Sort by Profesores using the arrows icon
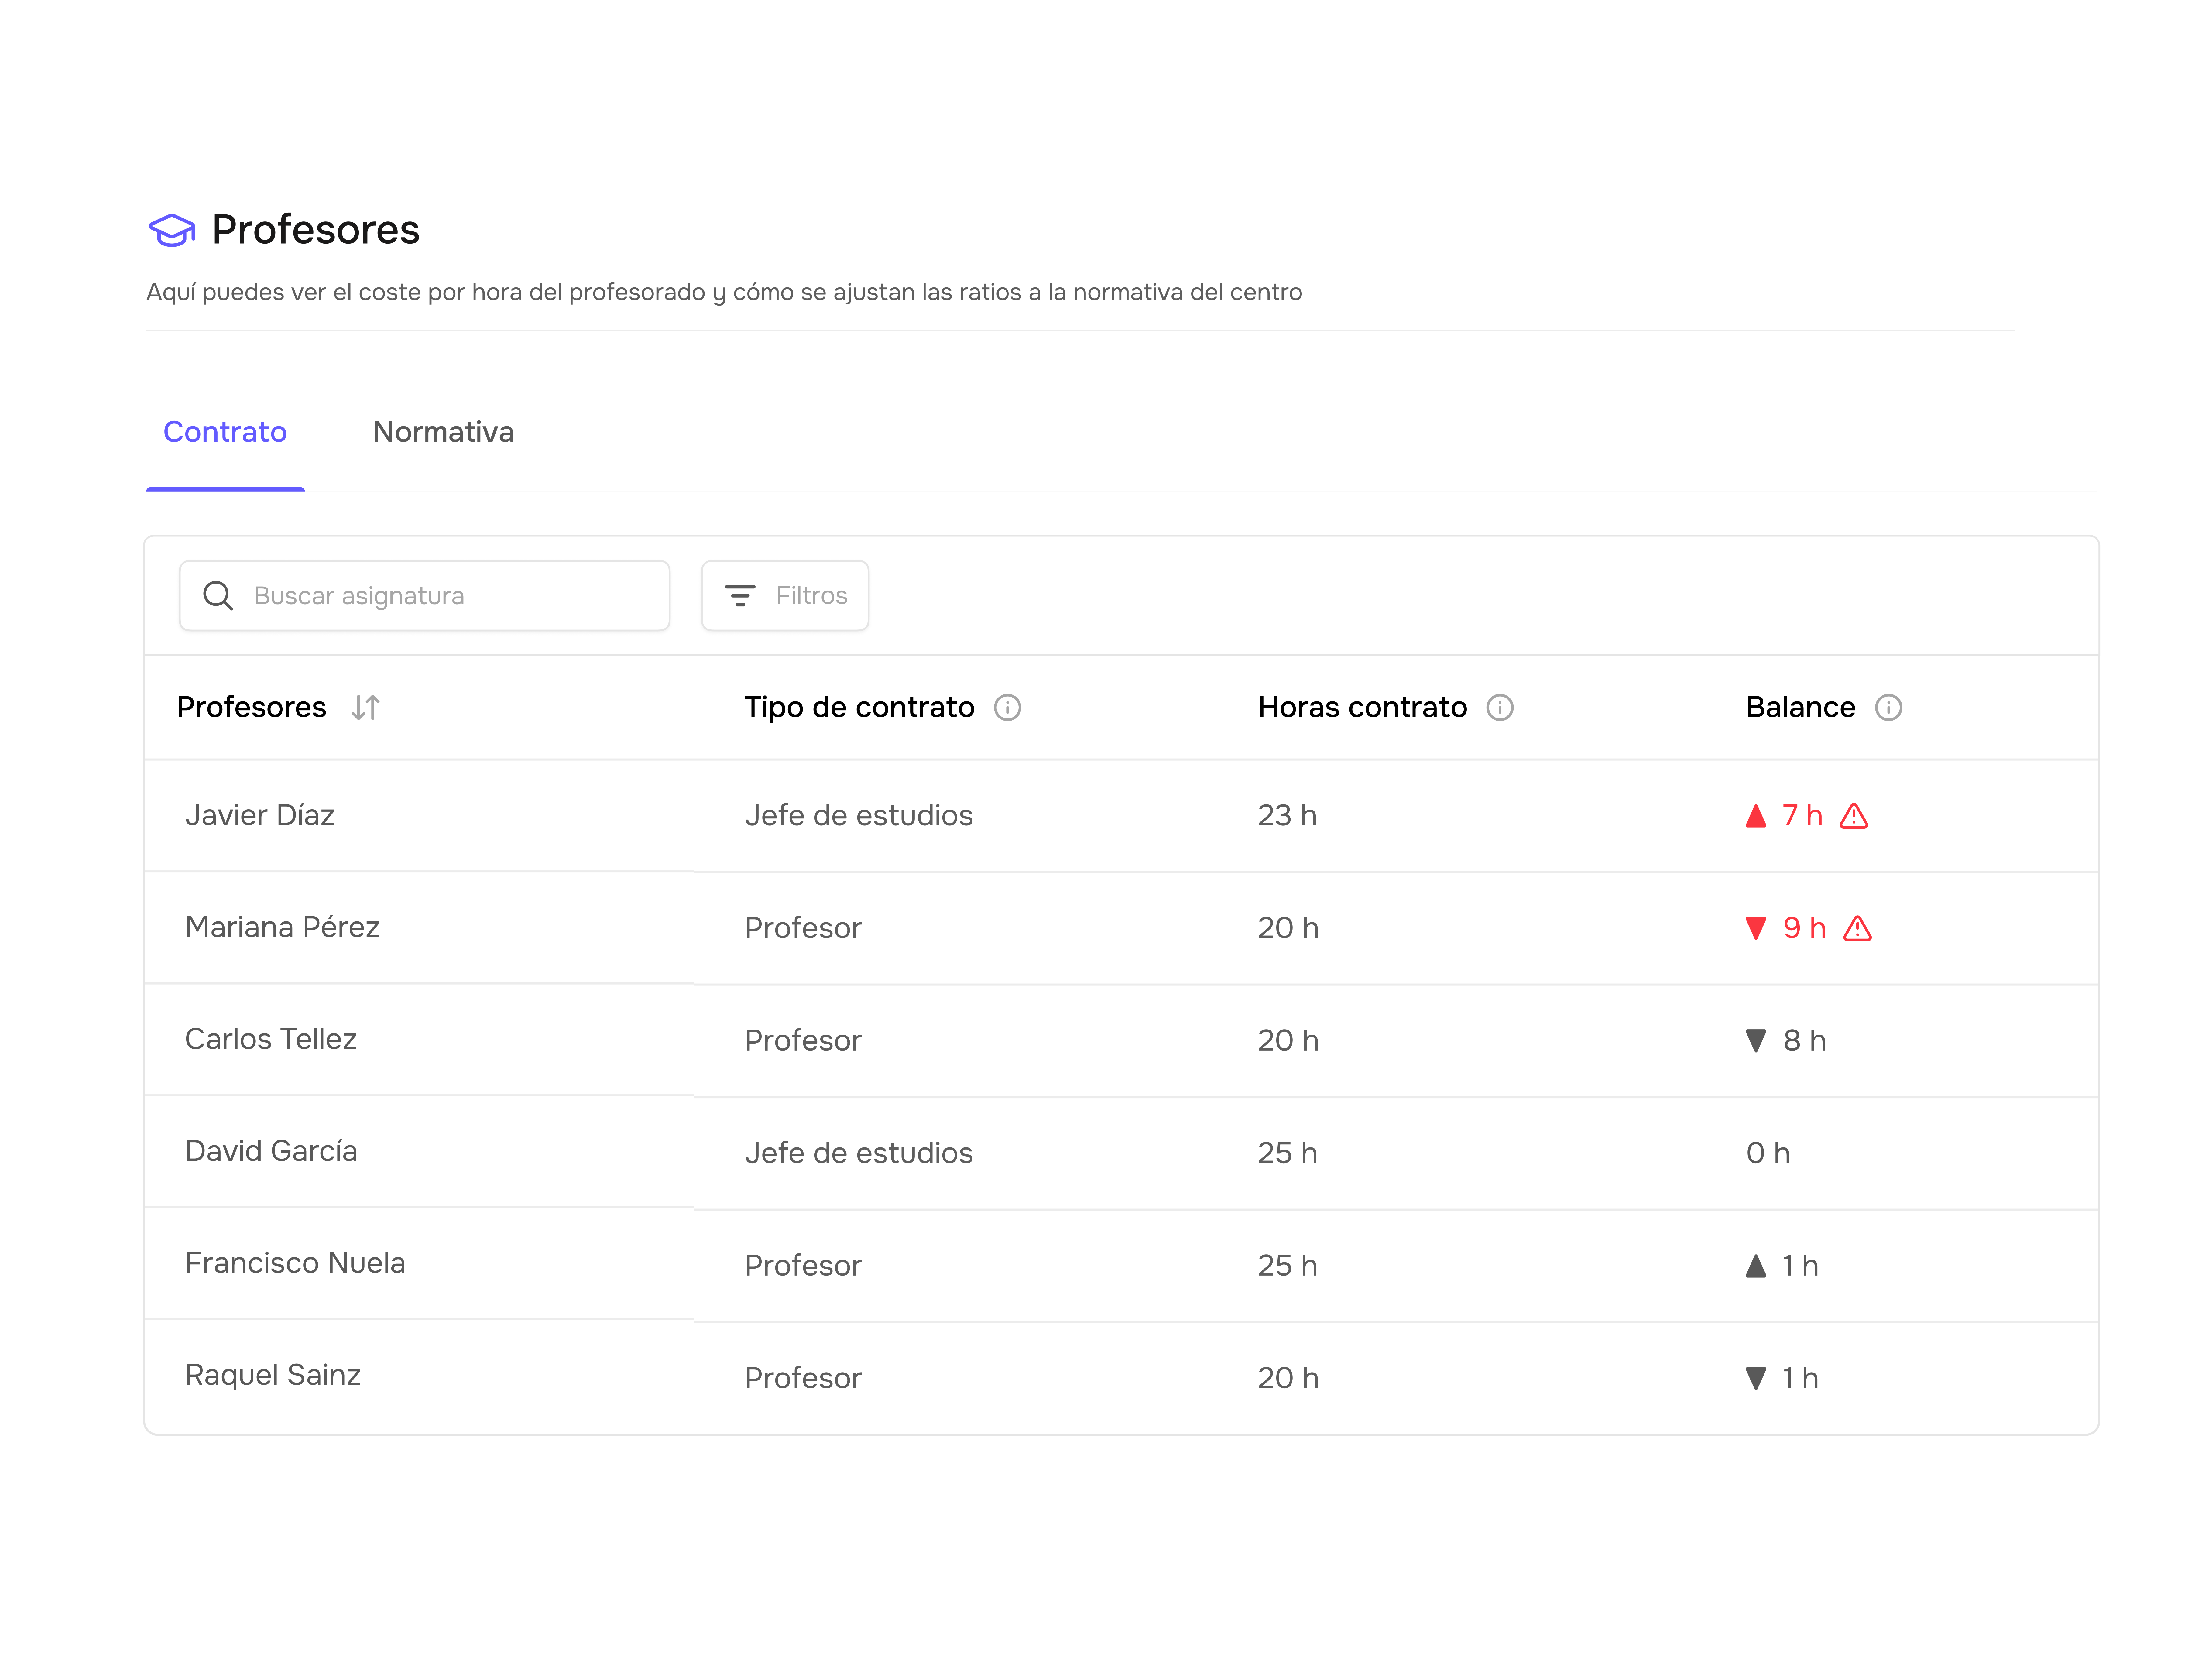This screenshot has width=2212, height=1659. [x=366, y=708]
